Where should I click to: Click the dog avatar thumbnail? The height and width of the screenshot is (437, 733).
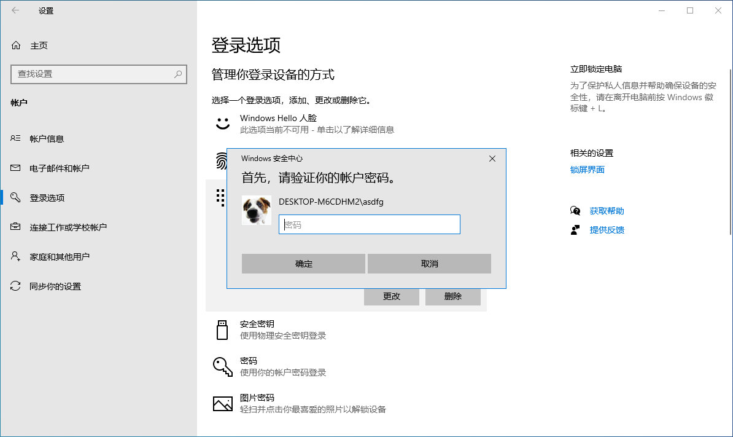point(256,210)
